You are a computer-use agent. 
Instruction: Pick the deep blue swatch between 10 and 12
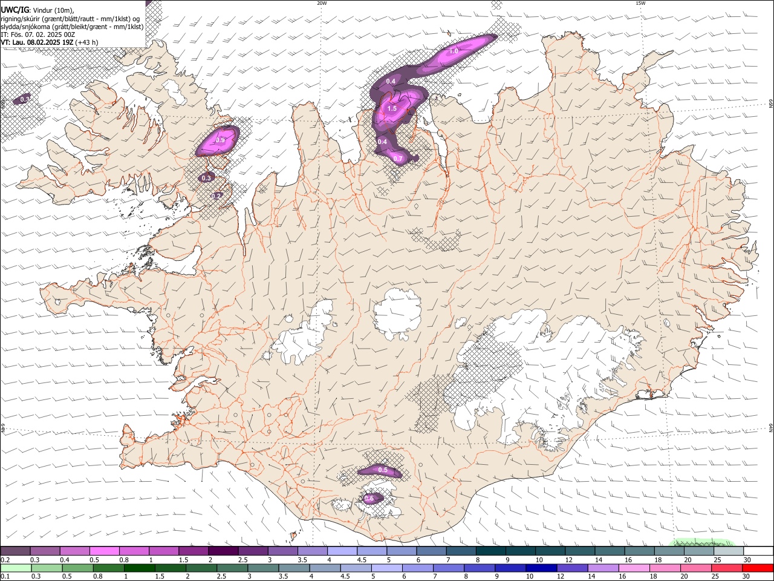point(542,568)
